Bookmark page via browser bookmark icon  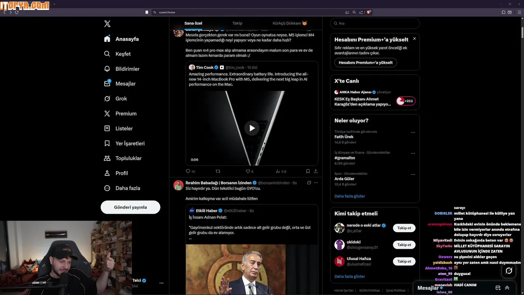tap(147, 12)
